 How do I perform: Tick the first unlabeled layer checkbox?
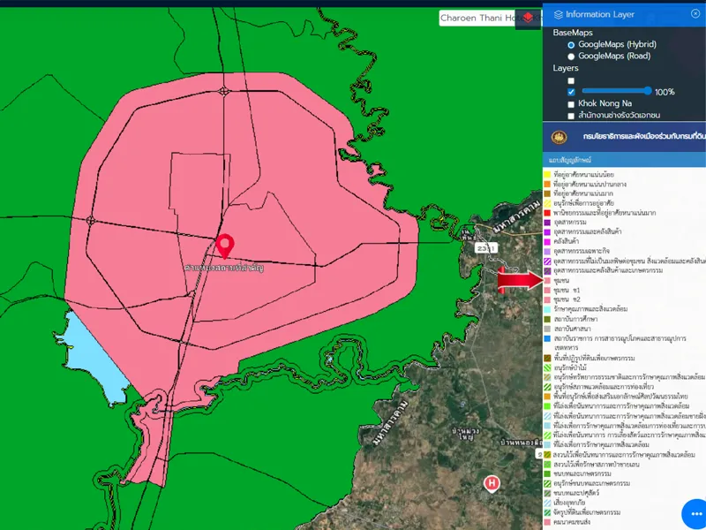[x=571, y=80]
